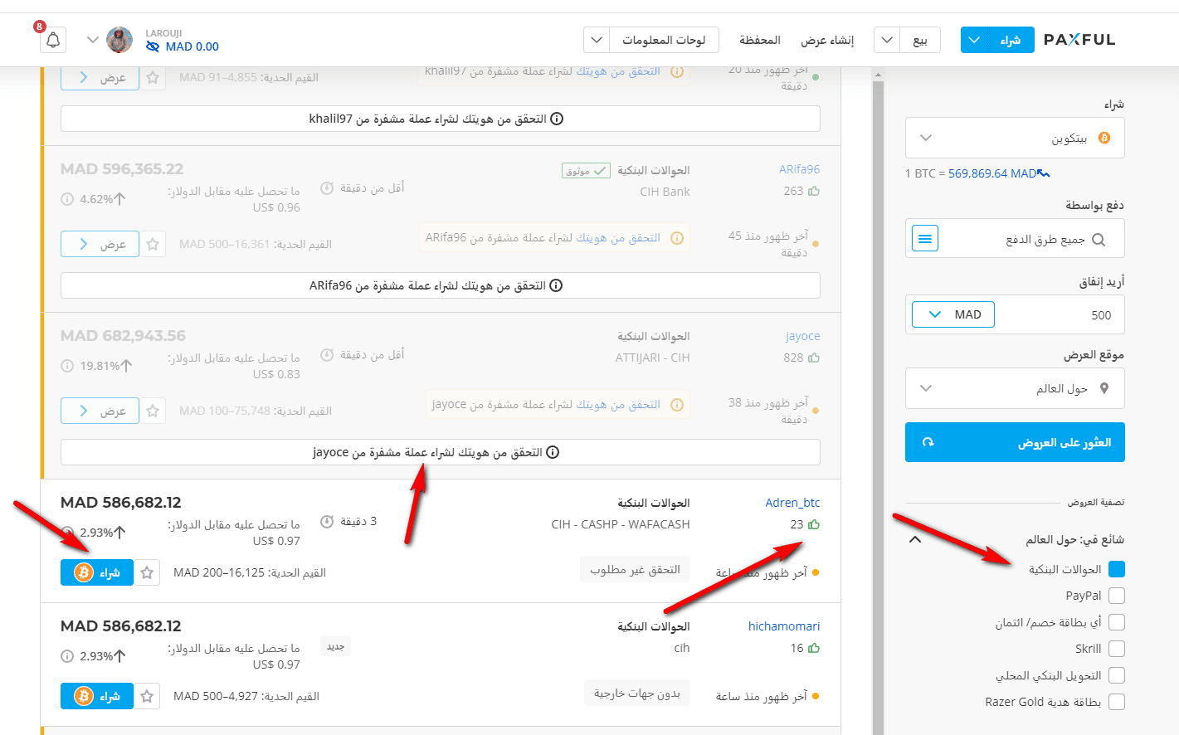
Task: Open the offer location dropdown
Action: 1015,388
